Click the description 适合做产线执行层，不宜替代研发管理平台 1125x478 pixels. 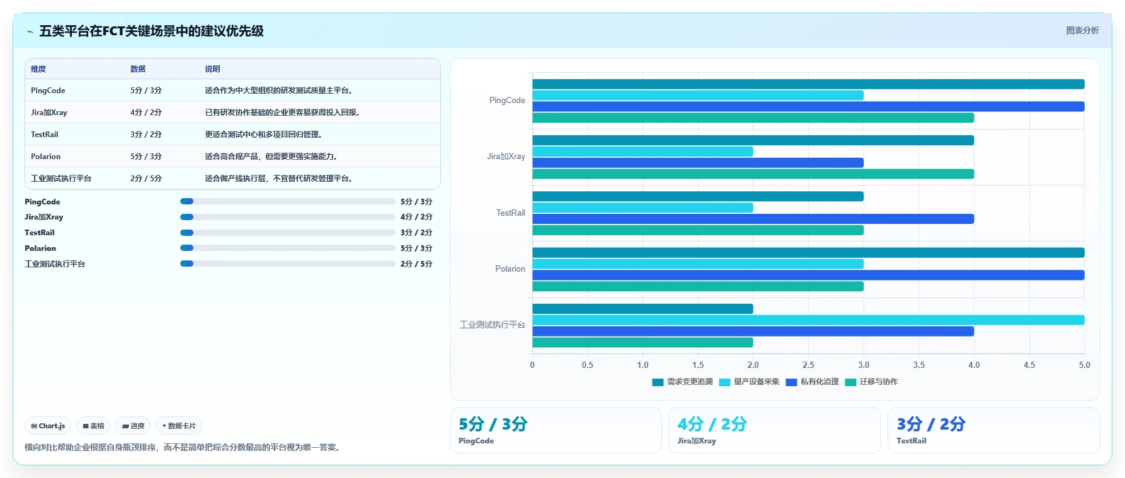coord(279,179)
